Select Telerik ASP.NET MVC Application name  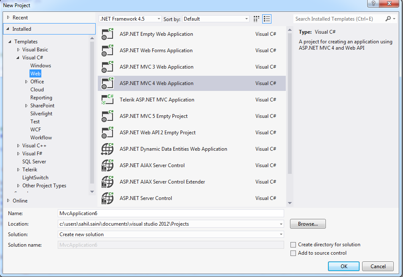pyautogui.click(x=157, y=100)
